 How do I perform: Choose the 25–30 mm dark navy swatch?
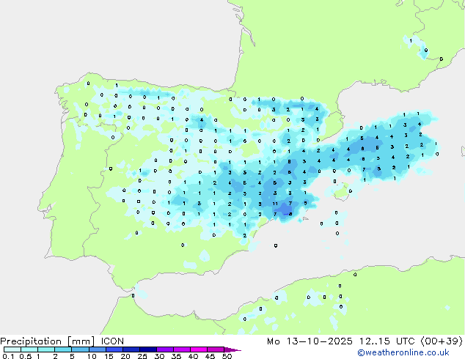(x=148, y=349)
